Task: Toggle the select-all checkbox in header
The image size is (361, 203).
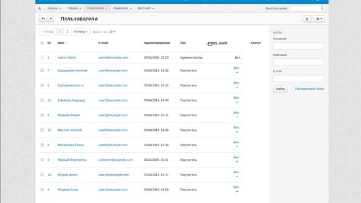Action: [x=42, y=43]
